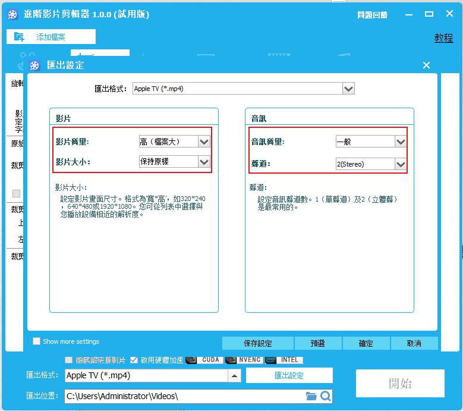Viewport: 463px width, 411px height.
Task: Click the CUDA acceleration badge
Action: tap(204, 360)
